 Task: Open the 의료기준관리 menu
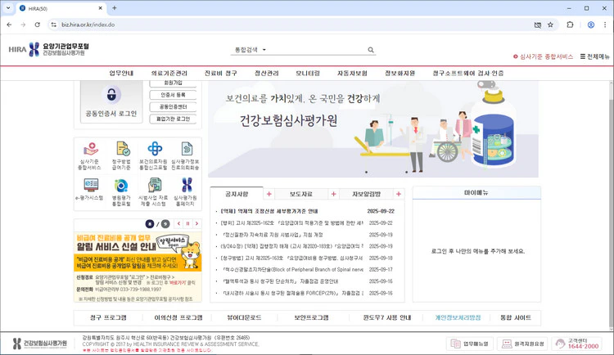click(169, 73)
